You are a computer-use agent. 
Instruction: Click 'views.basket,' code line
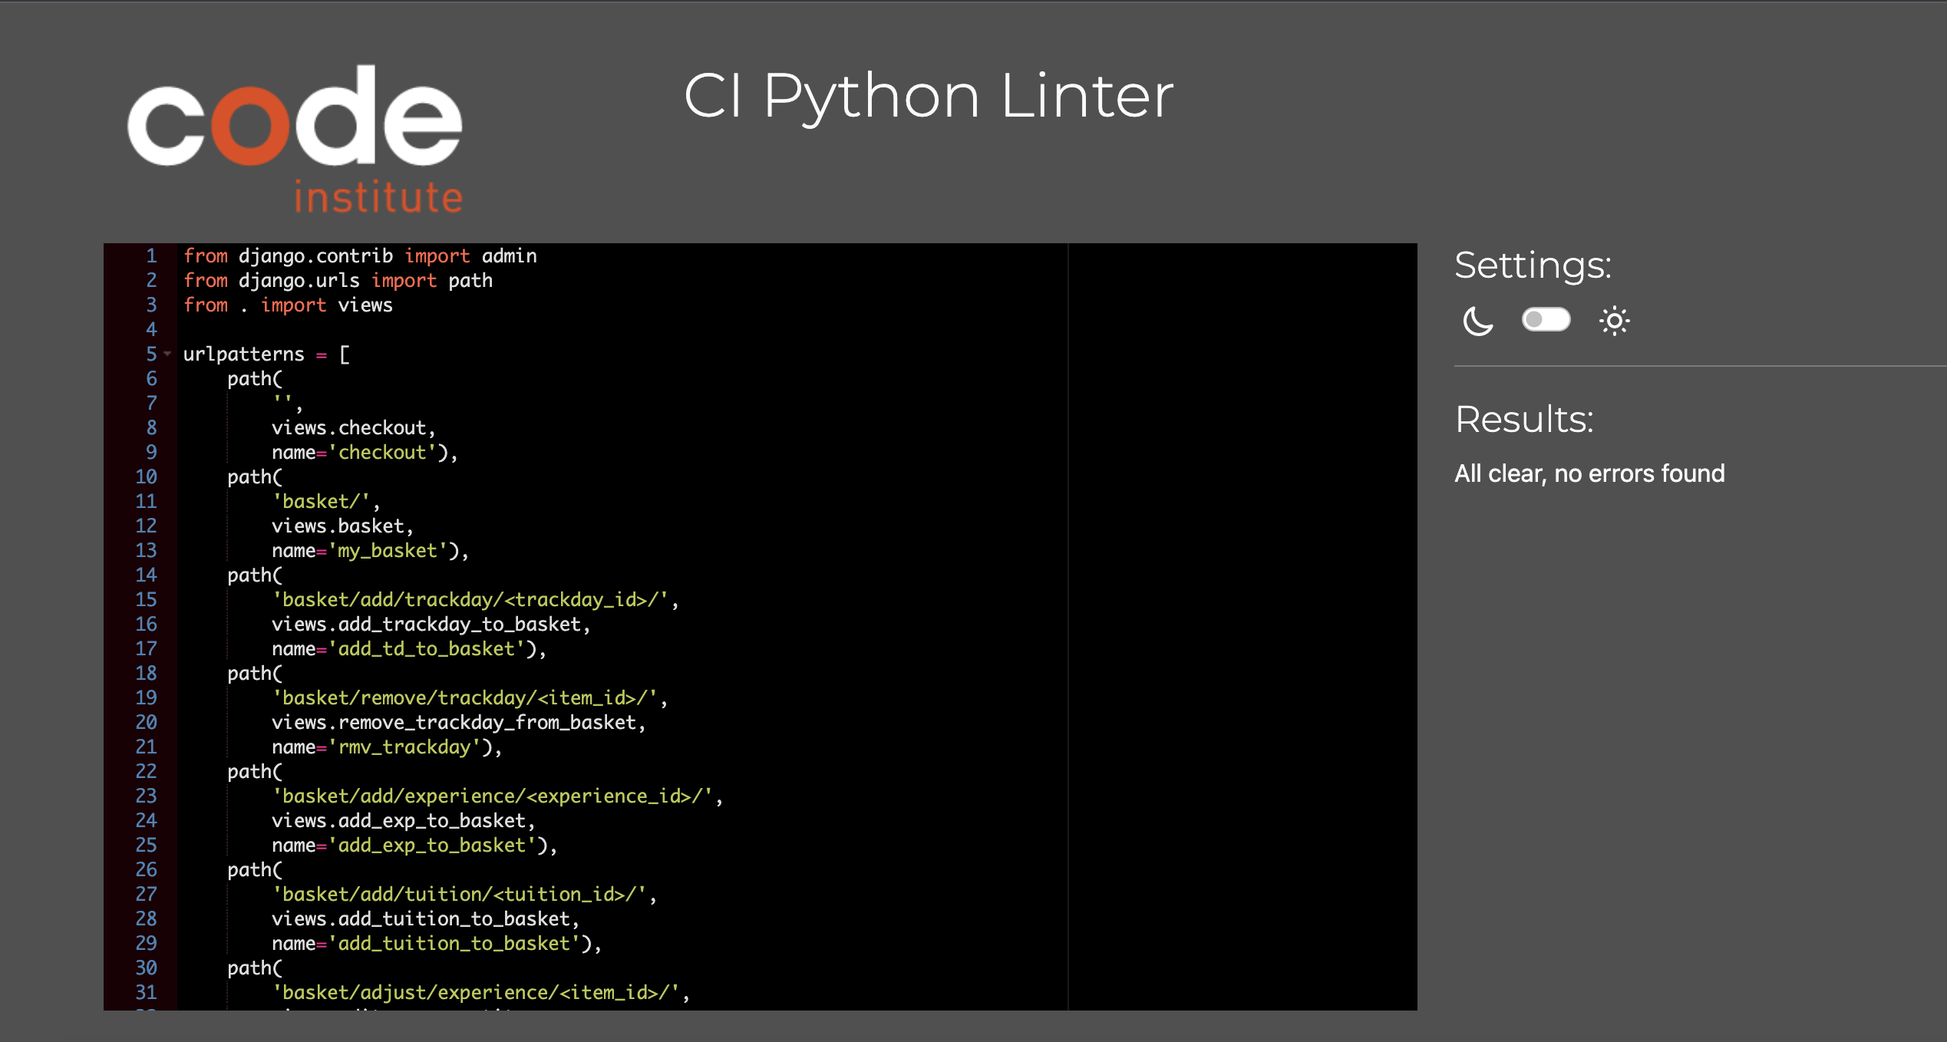click(x=343, y=526)
